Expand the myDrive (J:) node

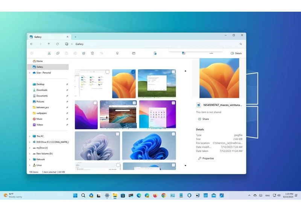(30, 148)
